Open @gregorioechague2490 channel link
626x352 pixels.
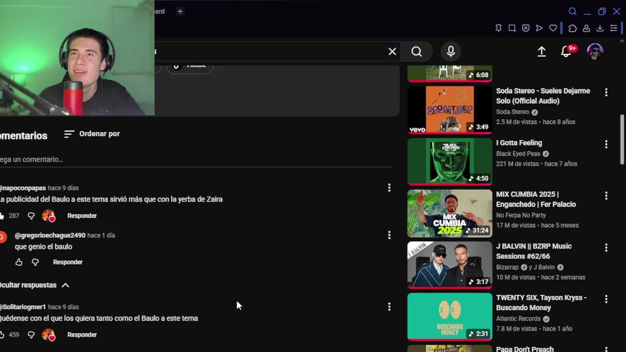click(50, 235)
